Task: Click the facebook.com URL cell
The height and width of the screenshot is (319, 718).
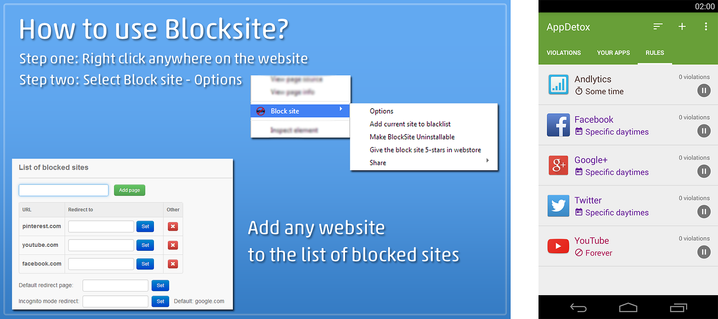Action: click(x=42, y=264)
